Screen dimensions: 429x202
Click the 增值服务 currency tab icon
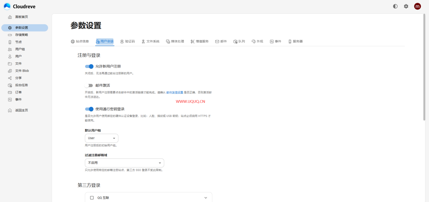192,42
